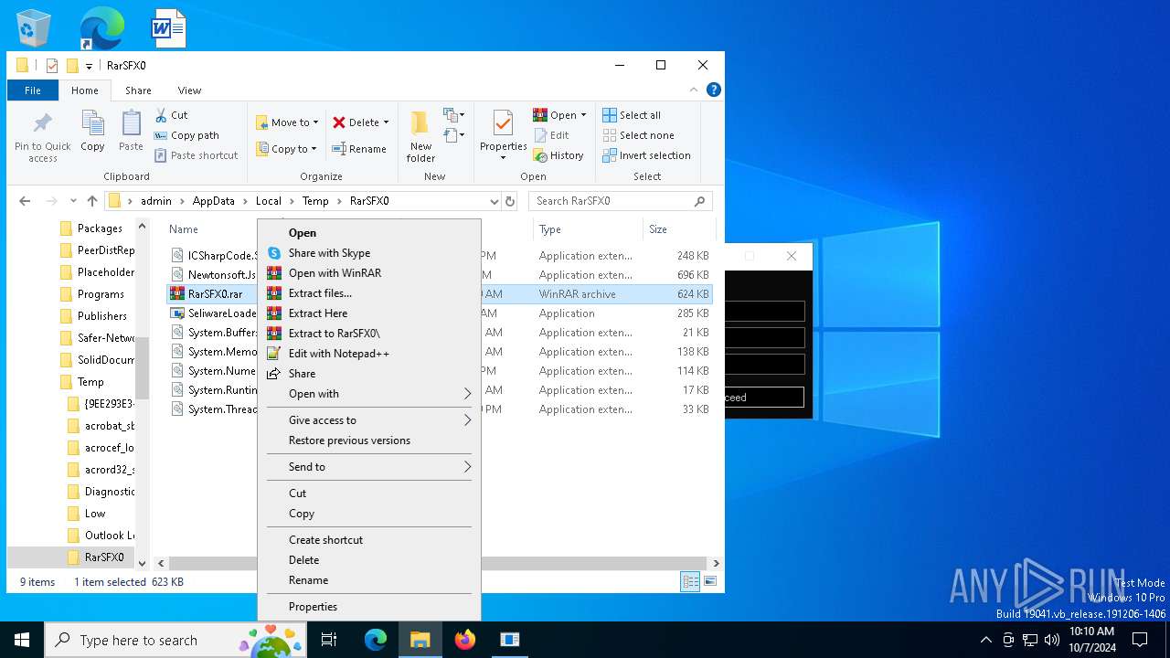Open the recent locations dropdown

73,201
